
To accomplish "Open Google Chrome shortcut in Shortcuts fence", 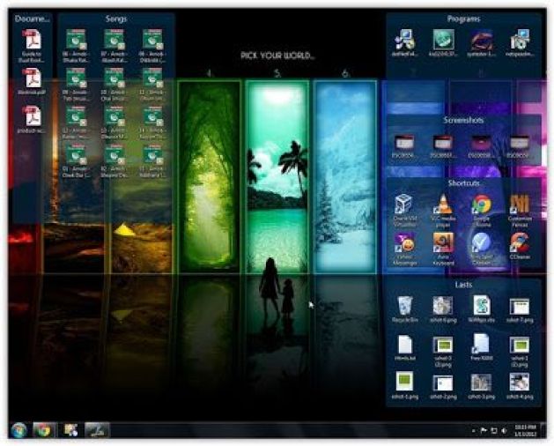I will click(481, 210).
